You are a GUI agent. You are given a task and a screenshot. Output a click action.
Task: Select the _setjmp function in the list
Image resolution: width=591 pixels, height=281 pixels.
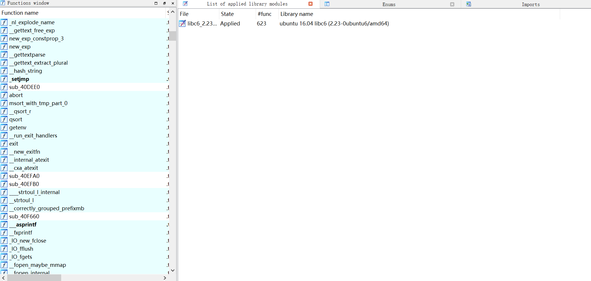pyautogui.click(x=20, y=79)
